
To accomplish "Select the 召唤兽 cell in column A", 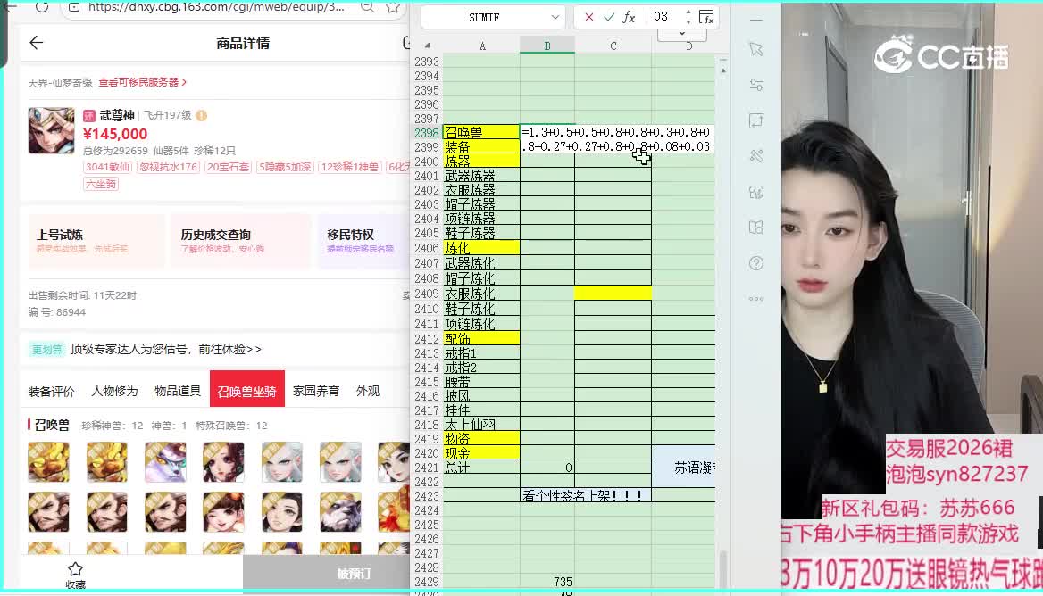I will 481,133.
